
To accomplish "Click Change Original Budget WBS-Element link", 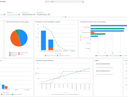I will [x=105, y=67].
